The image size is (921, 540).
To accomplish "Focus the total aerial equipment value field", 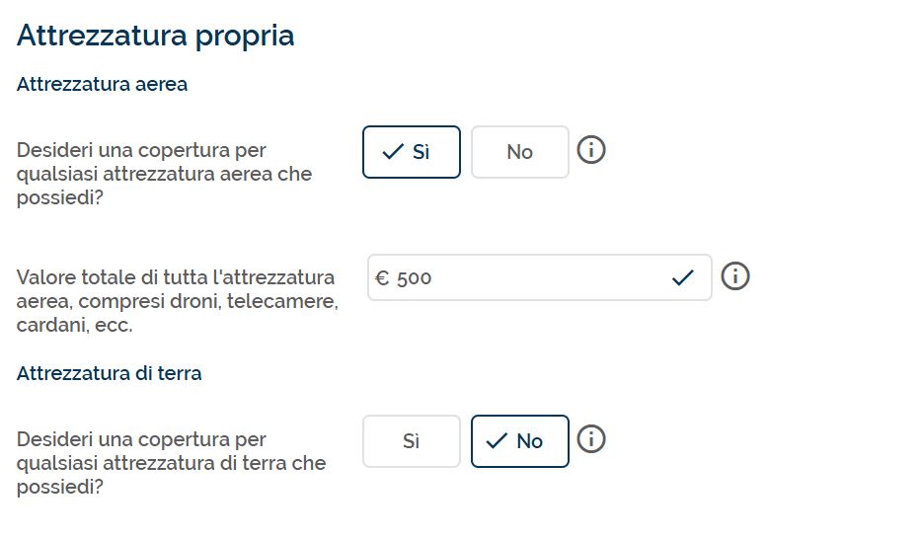I will [540, 277].
